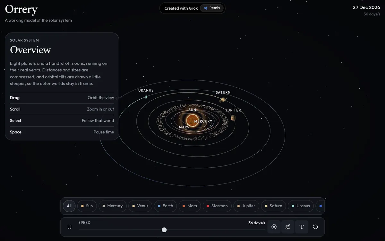Image resolution: width=385 pixels, height=241 pixels.
Task: Toggle orbit paths icon in control bar
Action: (x=274, y=227)
